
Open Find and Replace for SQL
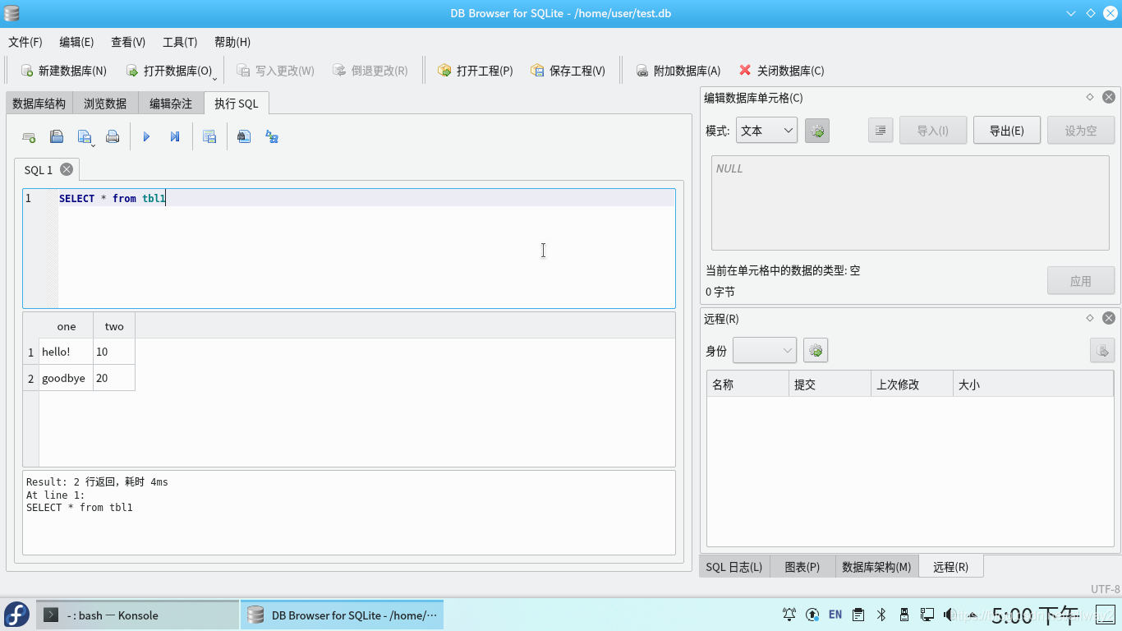click(x=243, y=136)
